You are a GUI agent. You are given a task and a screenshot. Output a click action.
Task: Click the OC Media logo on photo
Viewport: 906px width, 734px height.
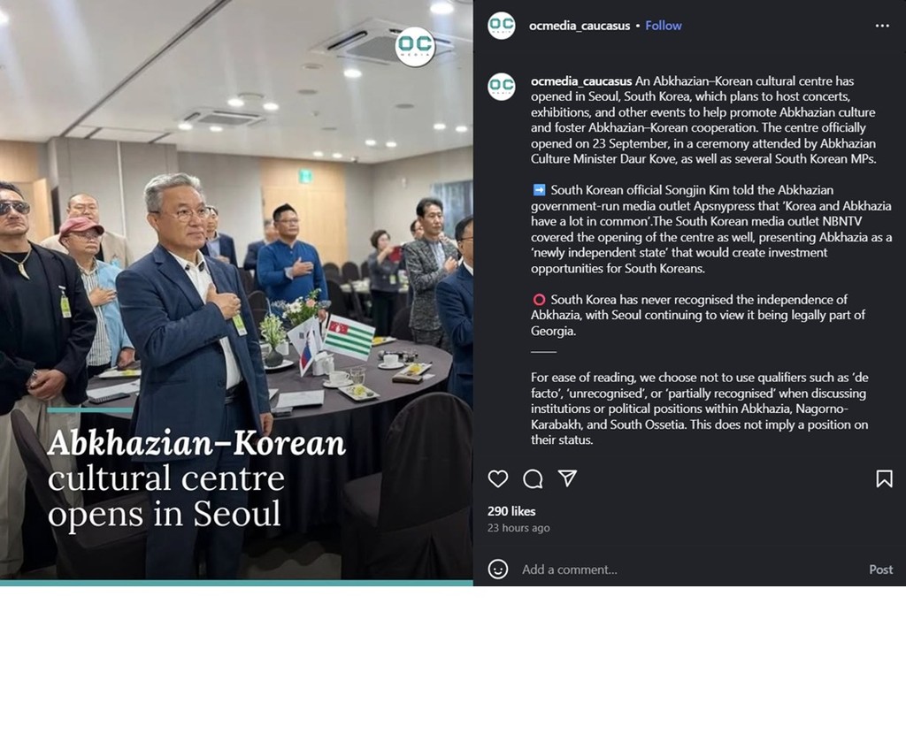click(415, 47)
